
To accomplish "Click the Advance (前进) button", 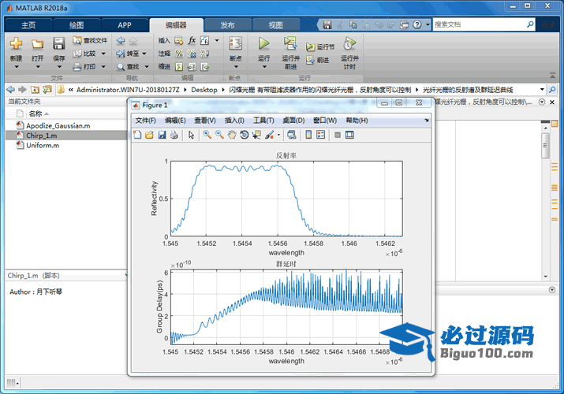I will 318,60.
